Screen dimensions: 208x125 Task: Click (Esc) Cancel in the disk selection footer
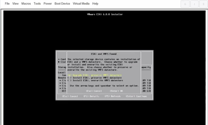[x=70, y=96]
